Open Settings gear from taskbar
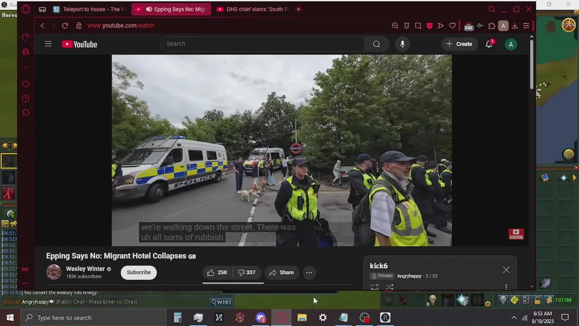579x326 pixels. click(x=323, y=318)
